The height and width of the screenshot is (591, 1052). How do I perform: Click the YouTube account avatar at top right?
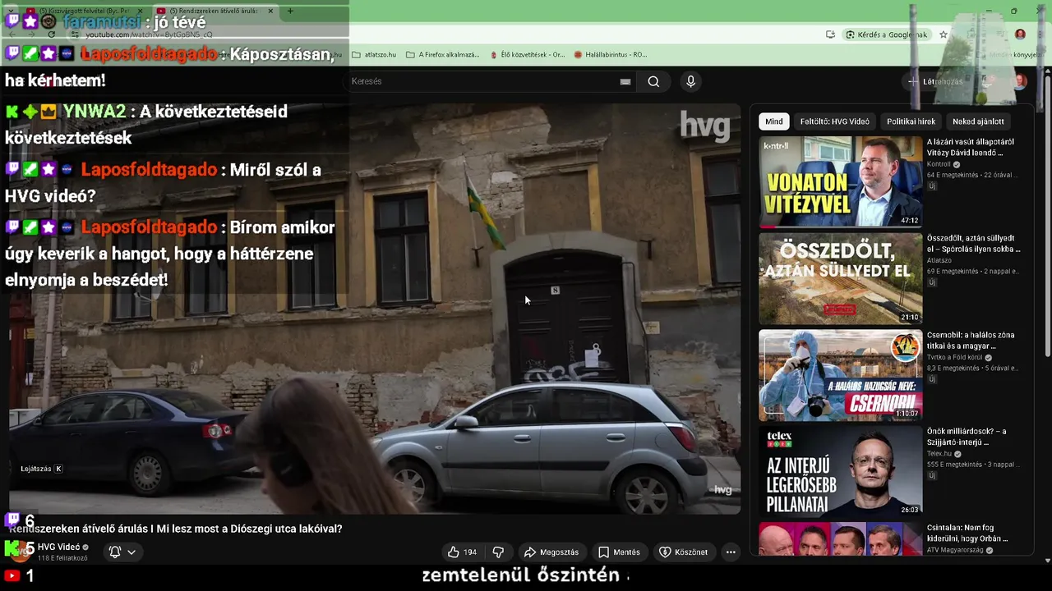[x=1020, y=81]
